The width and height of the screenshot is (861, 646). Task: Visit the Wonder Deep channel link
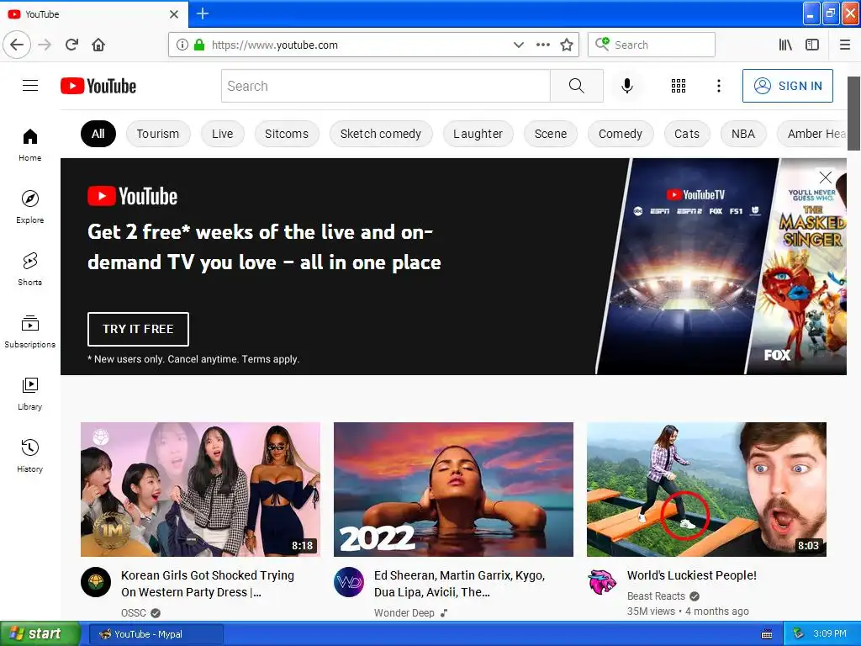pos(404,612)
